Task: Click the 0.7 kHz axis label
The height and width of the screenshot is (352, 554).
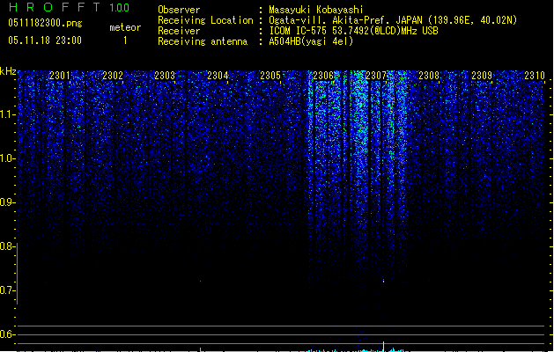Action: (7, 290)
